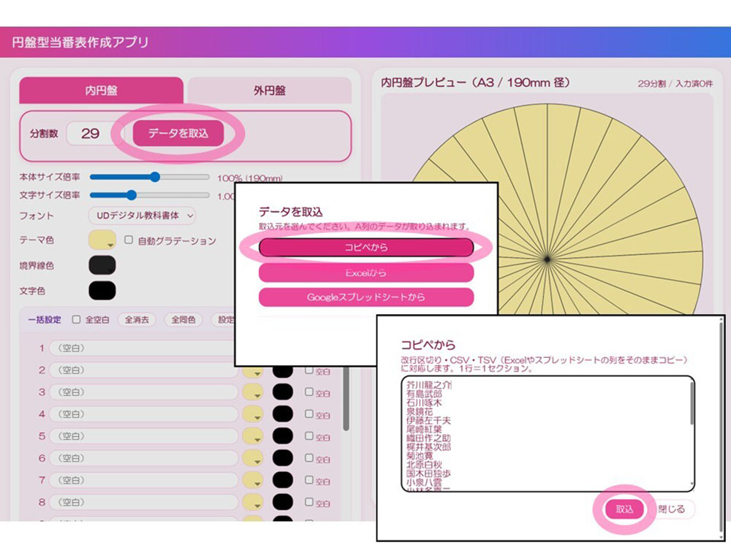The height and width of the screenshot is (548, 731).
Task: Open row 6 black text color swatch
Action: click(282, 458)
